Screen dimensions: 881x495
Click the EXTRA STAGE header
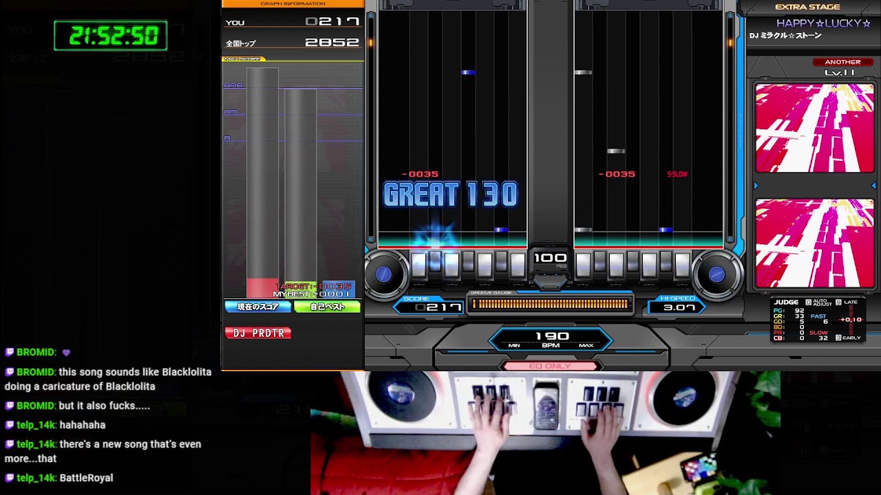(x=807, y=7)
